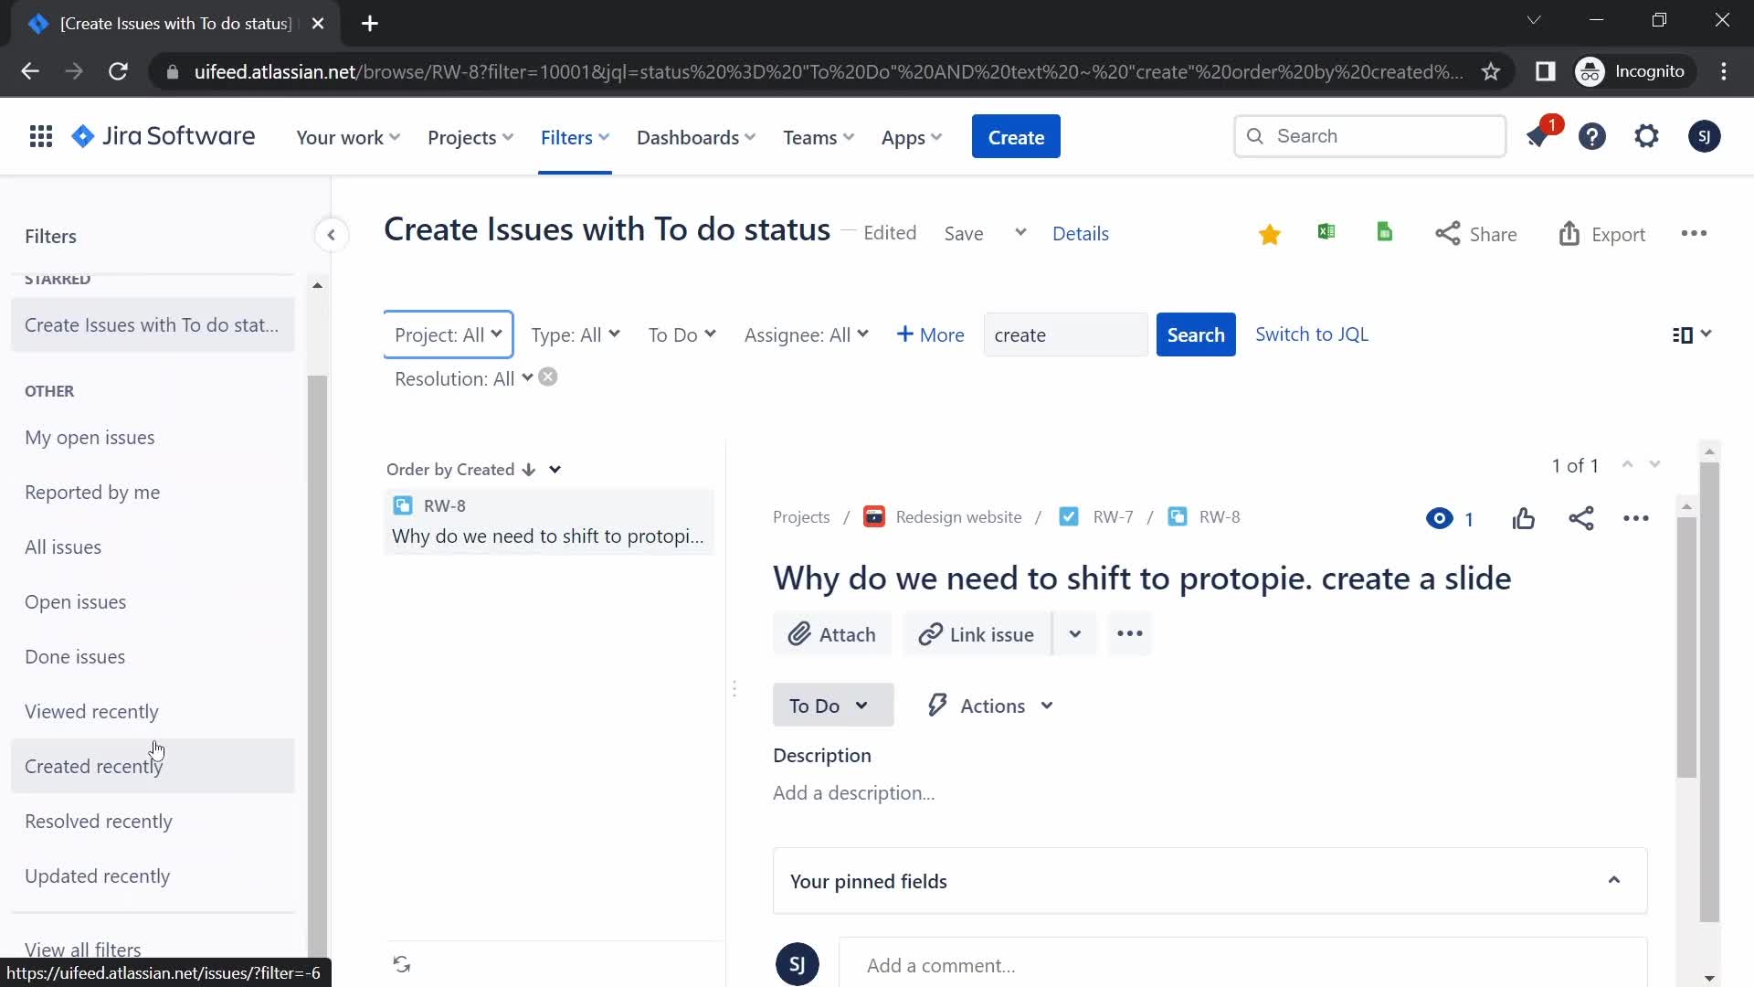Open the Actions lightning menu

coord(991,706)
